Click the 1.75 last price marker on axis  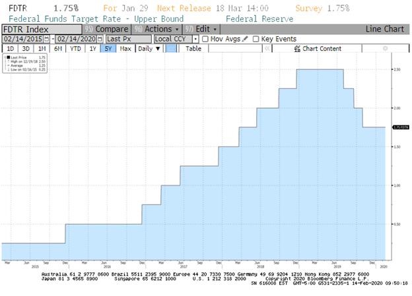pos(399,127)
